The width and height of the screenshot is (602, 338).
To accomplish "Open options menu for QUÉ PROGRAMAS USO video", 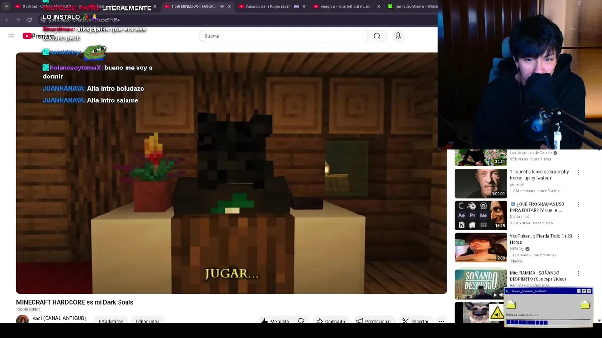I will (x=578, y=205).
